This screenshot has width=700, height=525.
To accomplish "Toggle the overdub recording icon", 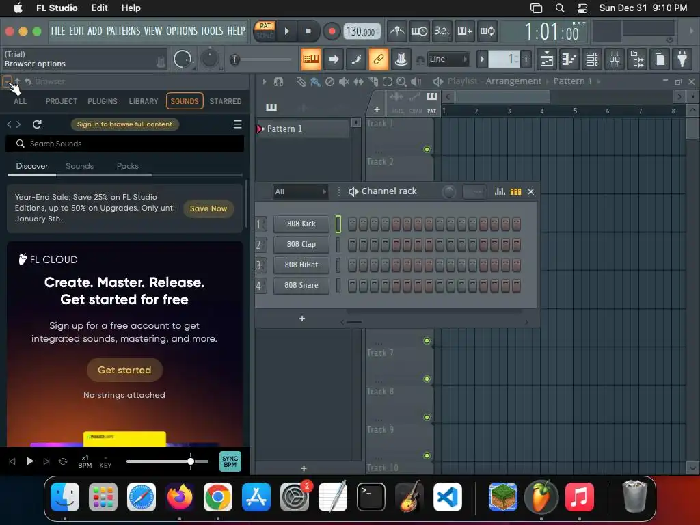I will (x=465, y=31).
